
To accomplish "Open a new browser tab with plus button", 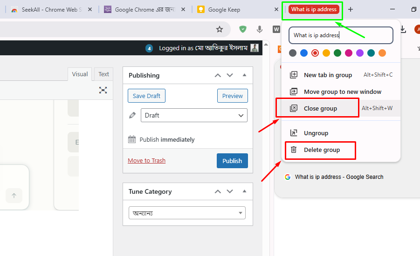I will 351,9.
